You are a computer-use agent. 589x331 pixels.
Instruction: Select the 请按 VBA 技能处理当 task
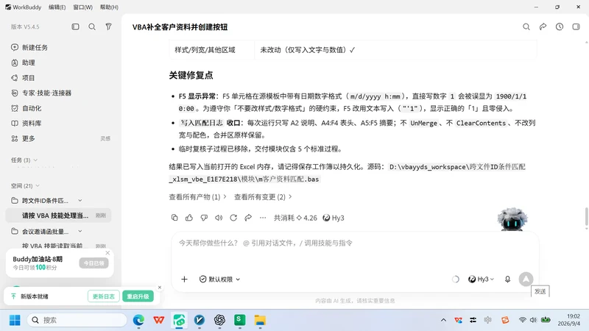pos(59,216)
